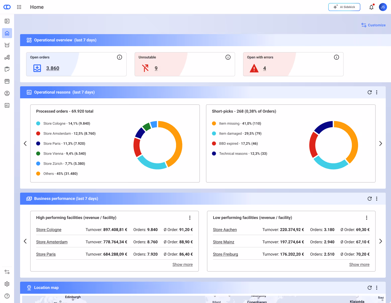391x303 pixels.
Task: Open High performing facilities card menu
Action: 190,218
